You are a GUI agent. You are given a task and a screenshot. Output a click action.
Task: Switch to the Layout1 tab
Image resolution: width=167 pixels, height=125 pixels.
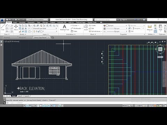click(20, 96)
